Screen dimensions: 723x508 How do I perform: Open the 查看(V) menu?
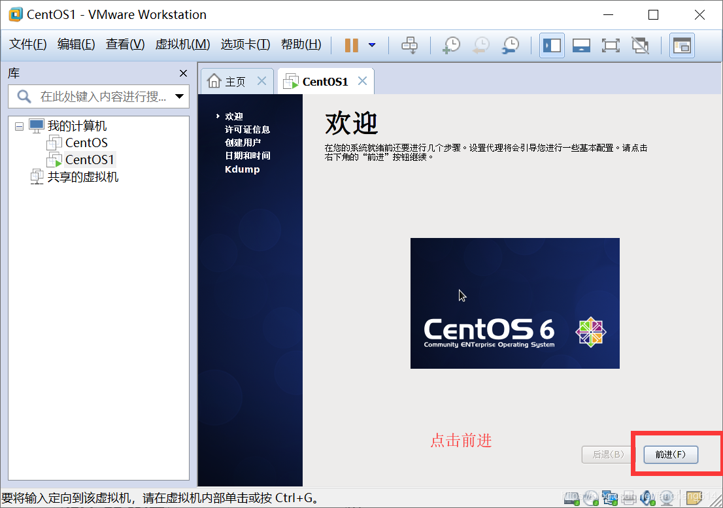(125, 44)
